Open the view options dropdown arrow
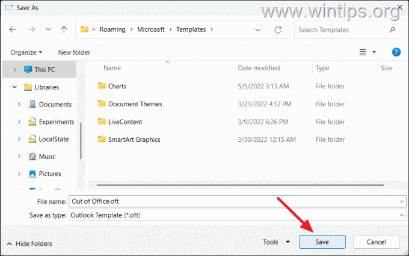The height and width of the screenshot is (256, 409). pos(374,52)
